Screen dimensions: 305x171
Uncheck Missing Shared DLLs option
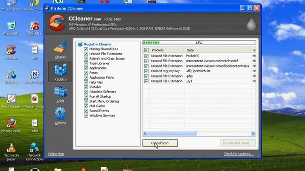point(86,49)
